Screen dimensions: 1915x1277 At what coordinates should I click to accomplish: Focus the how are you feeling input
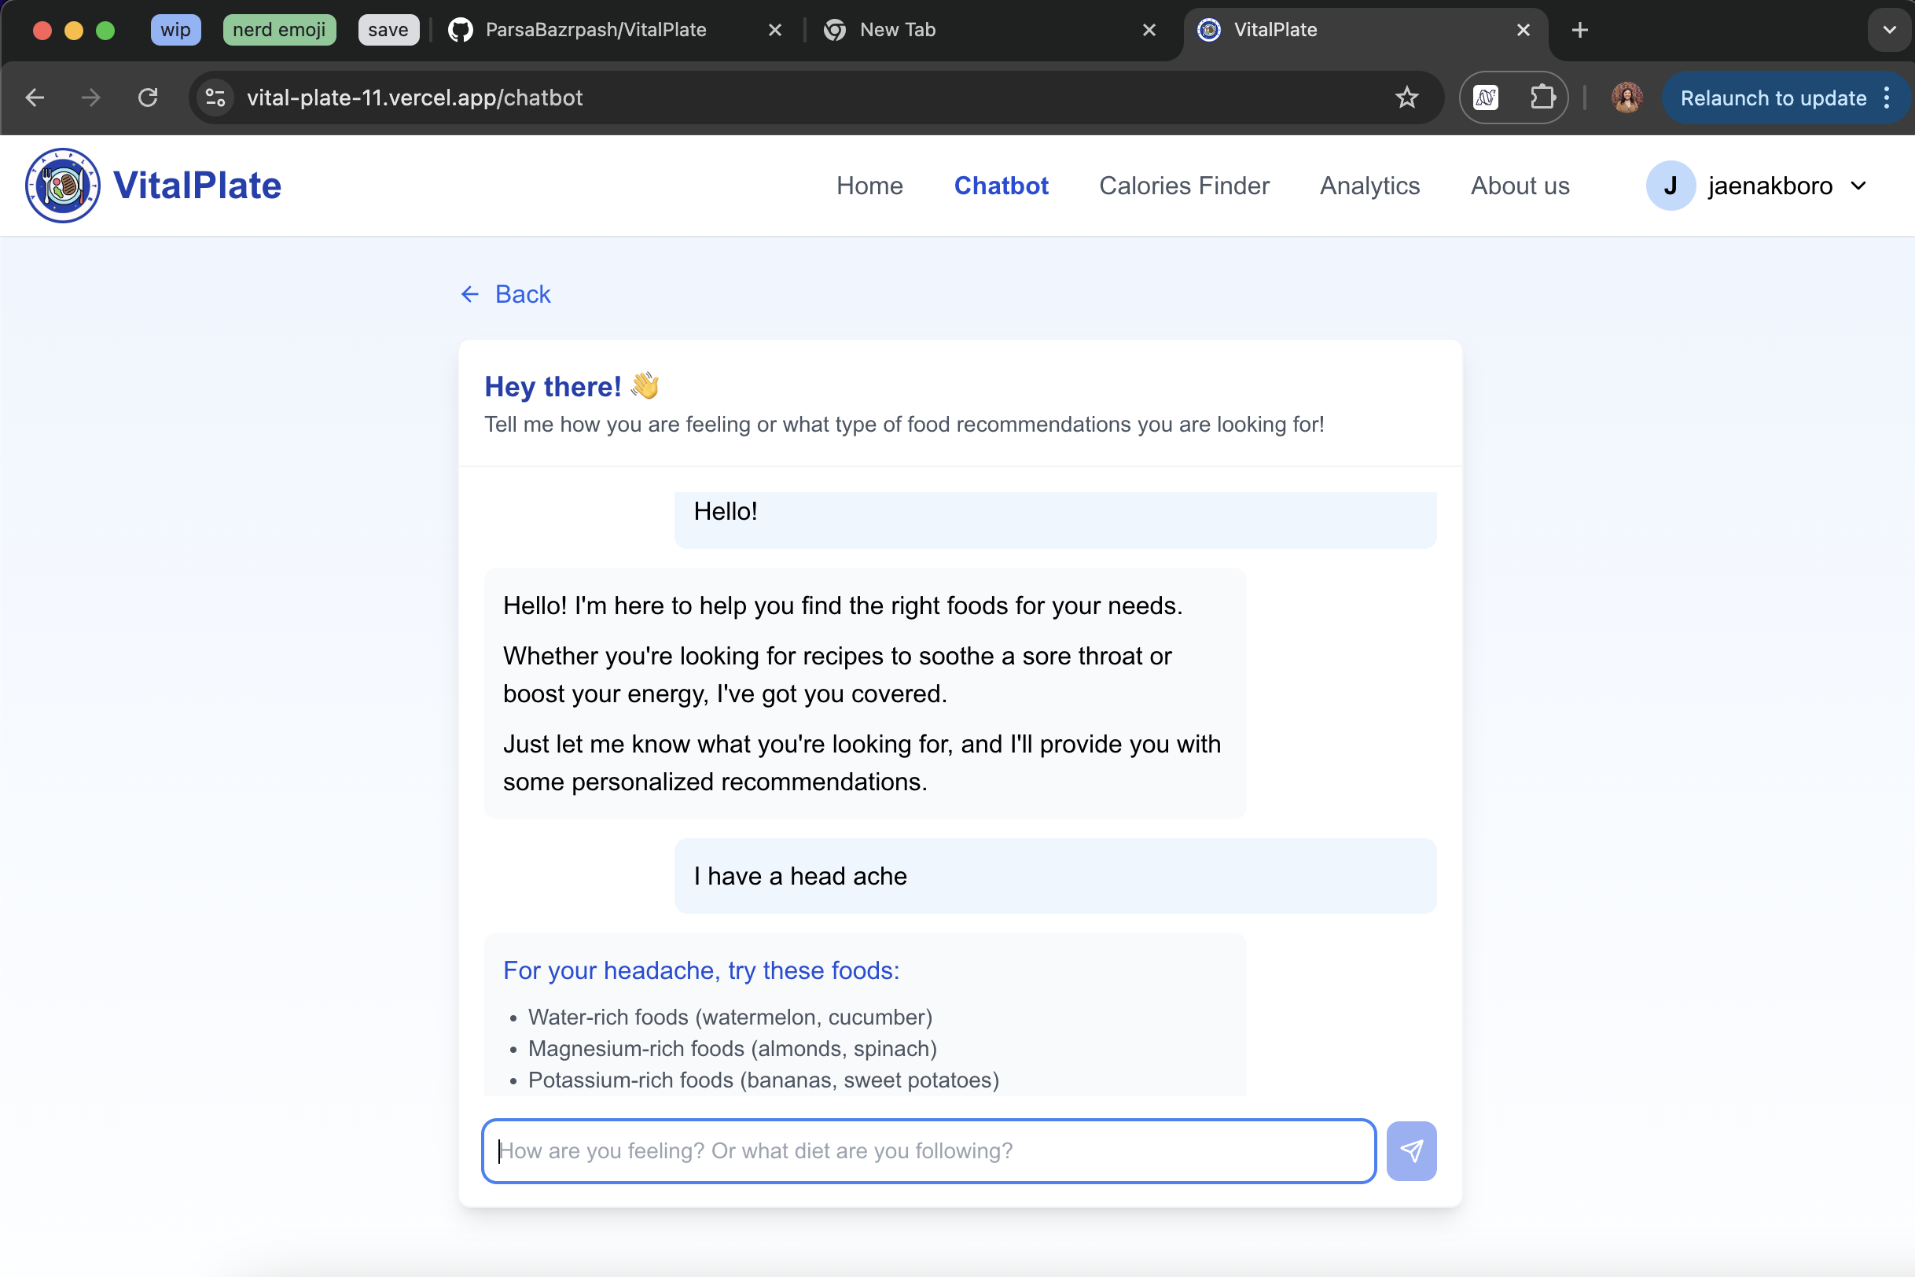tap(928, 1150)
